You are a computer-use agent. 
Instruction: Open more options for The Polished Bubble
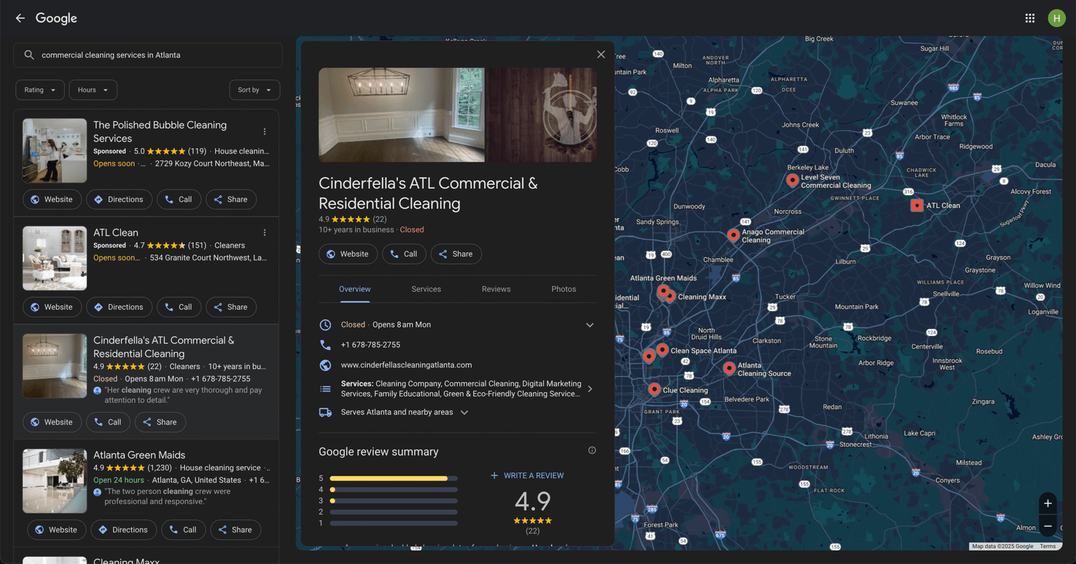pyautogui.click(x=264, y=132)
